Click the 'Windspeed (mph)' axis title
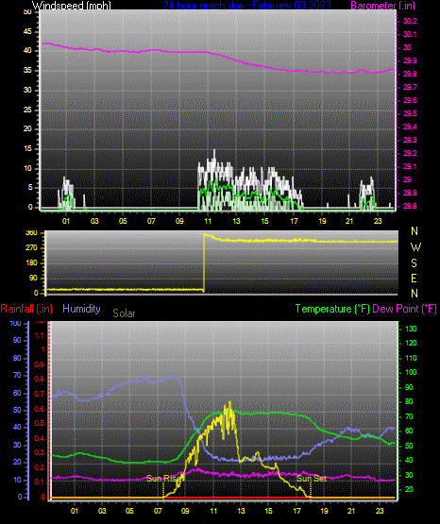The width and height of the screenshot is (440, 524). pos(72,6)
